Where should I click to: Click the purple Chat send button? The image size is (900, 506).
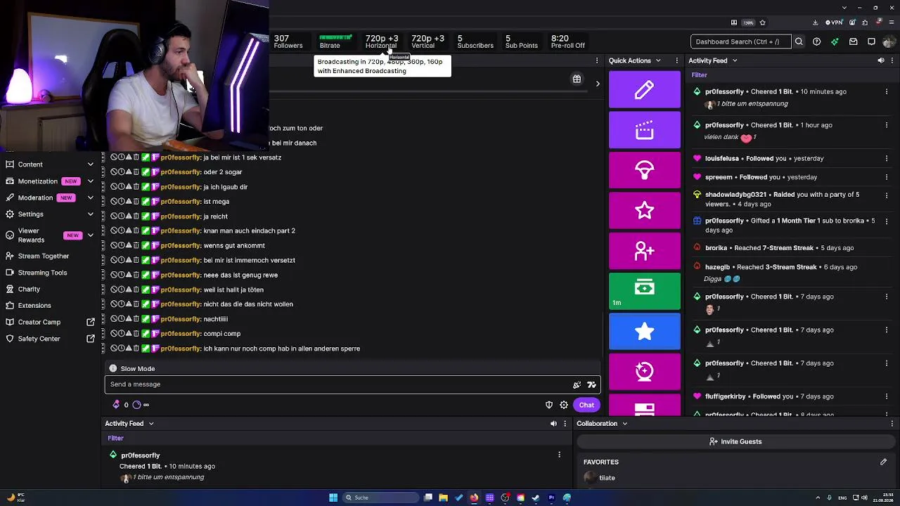point(586,405)
